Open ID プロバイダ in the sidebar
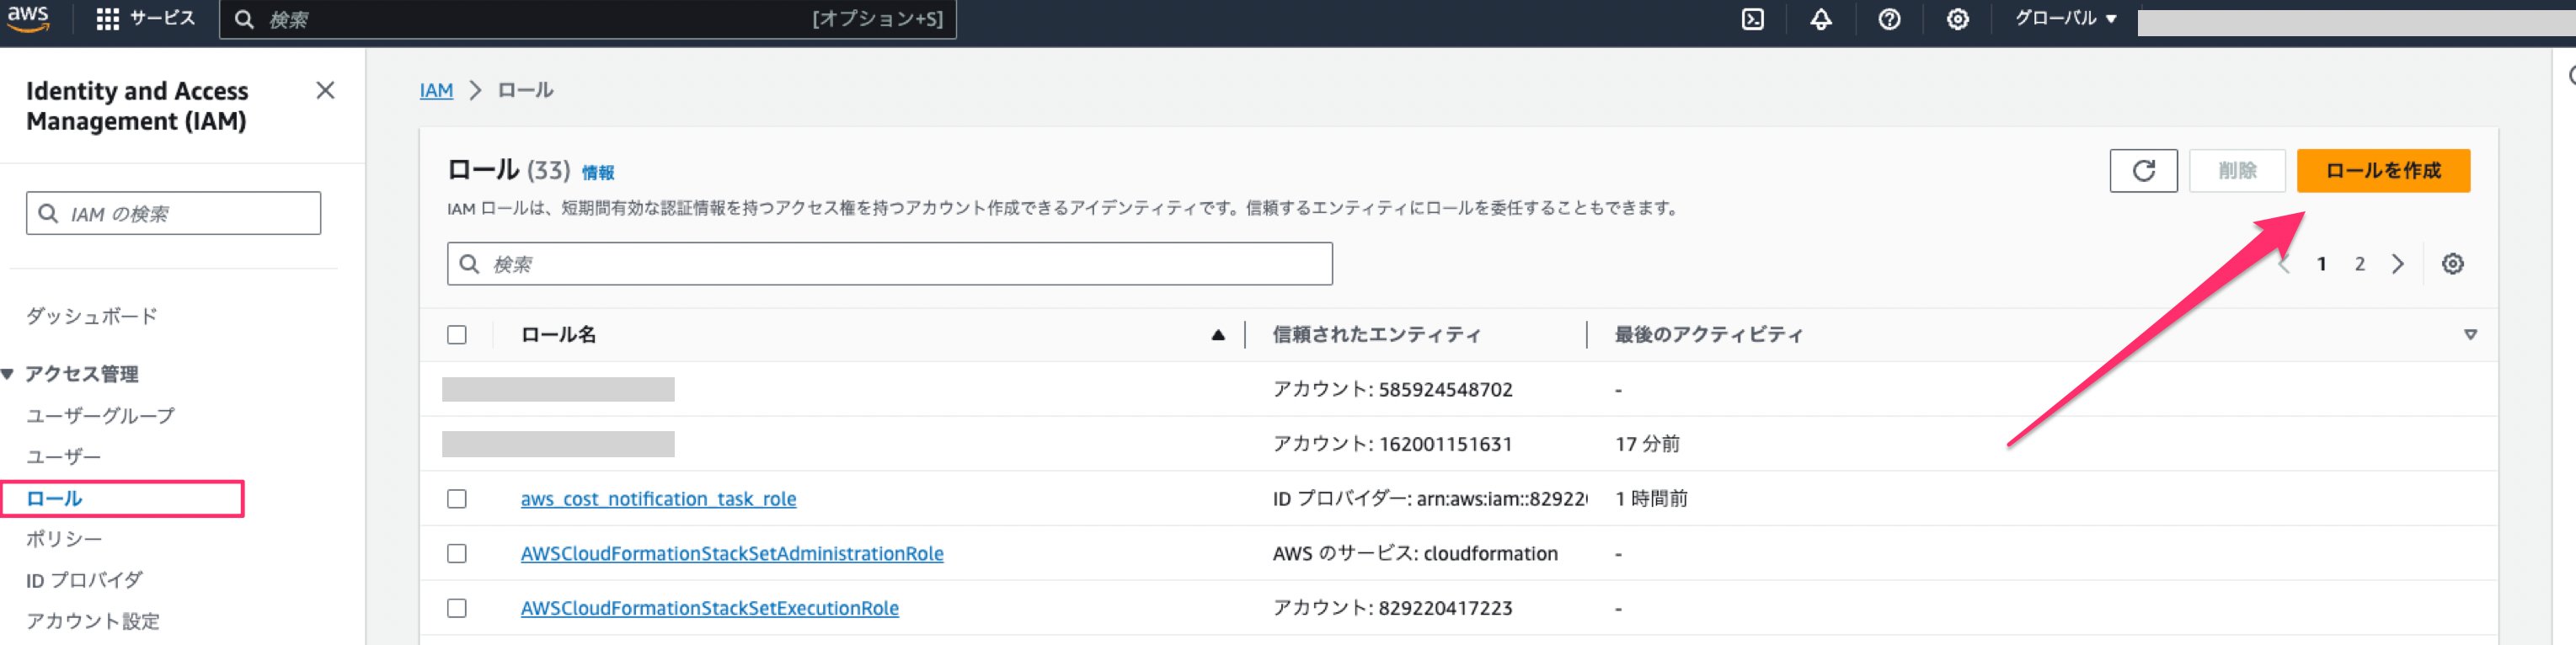The width and height of the screenshot is (2576, 645). pyautogui.click(x=84, y=580)
